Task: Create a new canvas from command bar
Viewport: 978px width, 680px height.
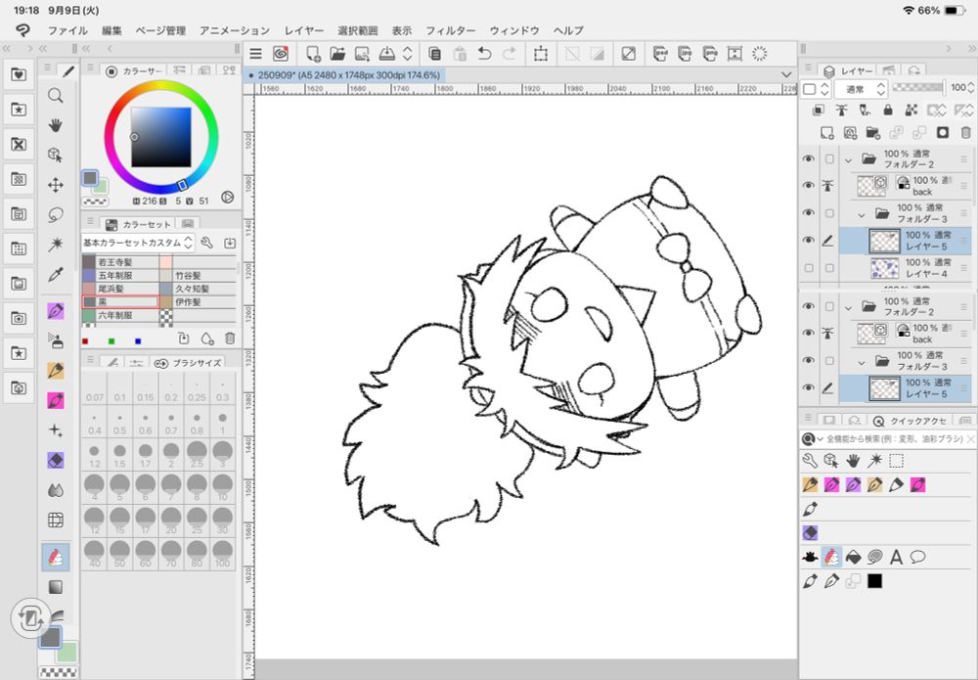Action: click(313, 54)
